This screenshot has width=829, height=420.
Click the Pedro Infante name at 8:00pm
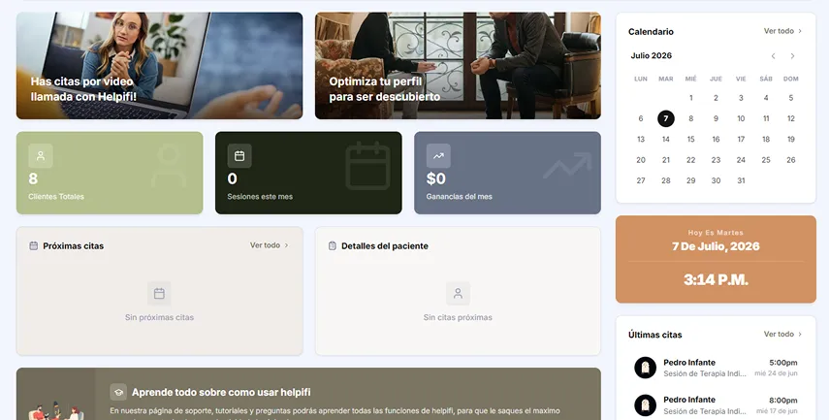point(689,400)
